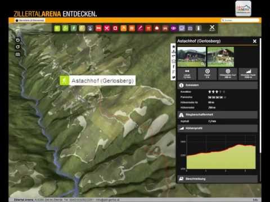Screen dimensions: 270x202
Task: Collapse the Eckdaten section header
Action: tap(218, 85)
